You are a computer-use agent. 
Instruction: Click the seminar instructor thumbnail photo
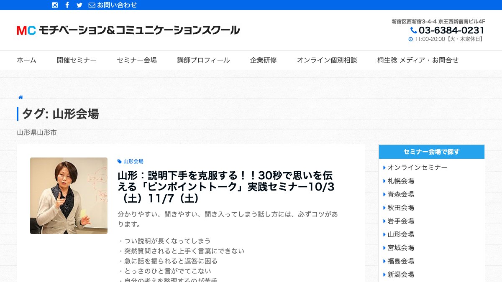click(69, 196)
